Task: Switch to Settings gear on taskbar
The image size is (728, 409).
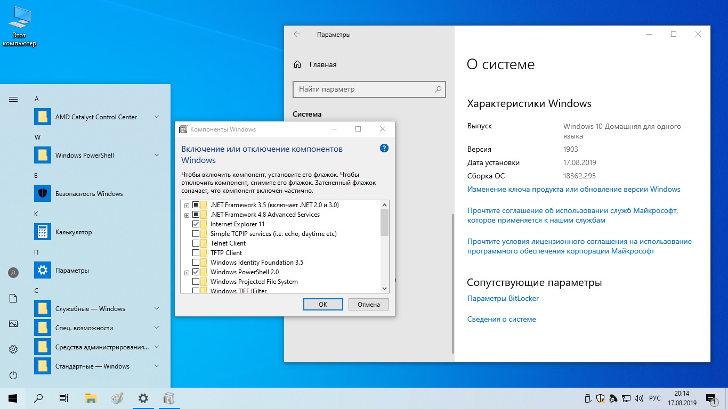Action: pos(143,398)
